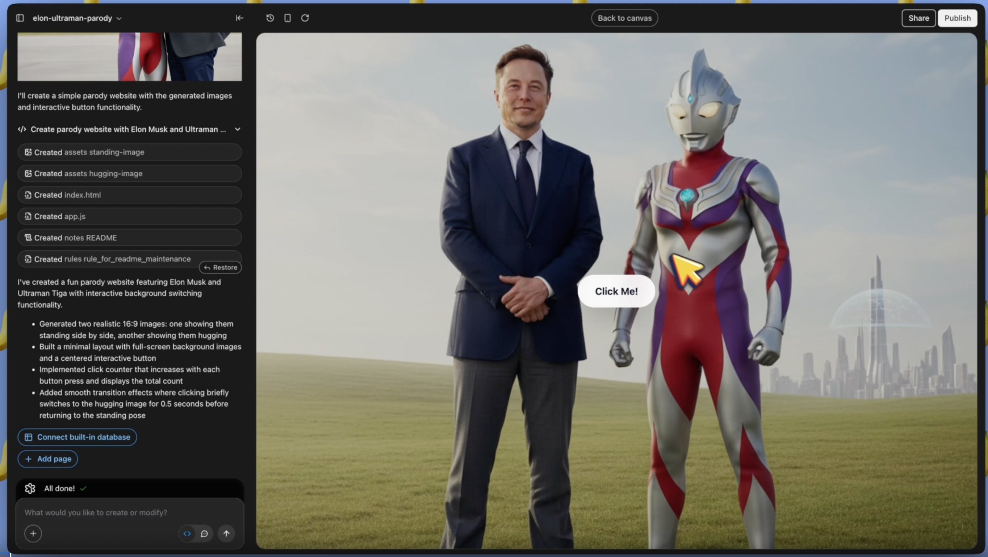Open the code icon beside Create parody website
Image resolution: width=988 pixels, height=557 pixels.
22,129
